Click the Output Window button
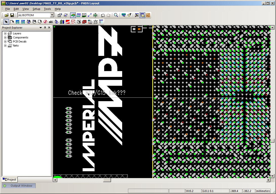 click(19, 186)
